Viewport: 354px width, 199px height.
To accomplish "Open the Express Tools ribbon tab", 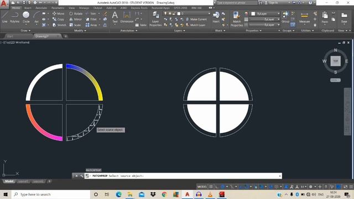I will click(139, 8).
